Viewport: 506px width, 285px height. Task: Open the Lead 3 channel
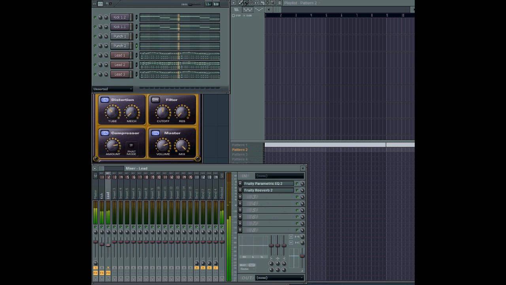pos(119,74)
